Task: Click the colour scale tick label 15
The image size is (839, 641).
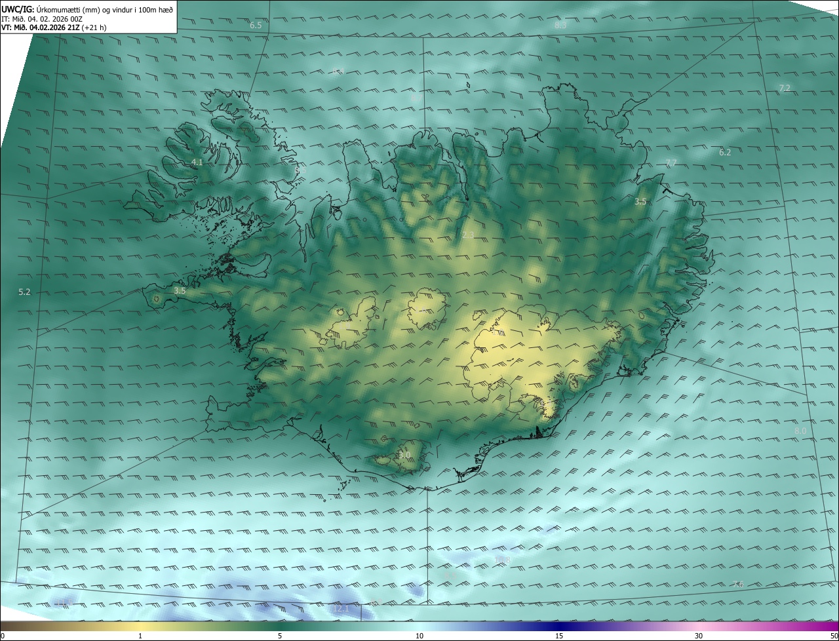Action: click(559, 636)
